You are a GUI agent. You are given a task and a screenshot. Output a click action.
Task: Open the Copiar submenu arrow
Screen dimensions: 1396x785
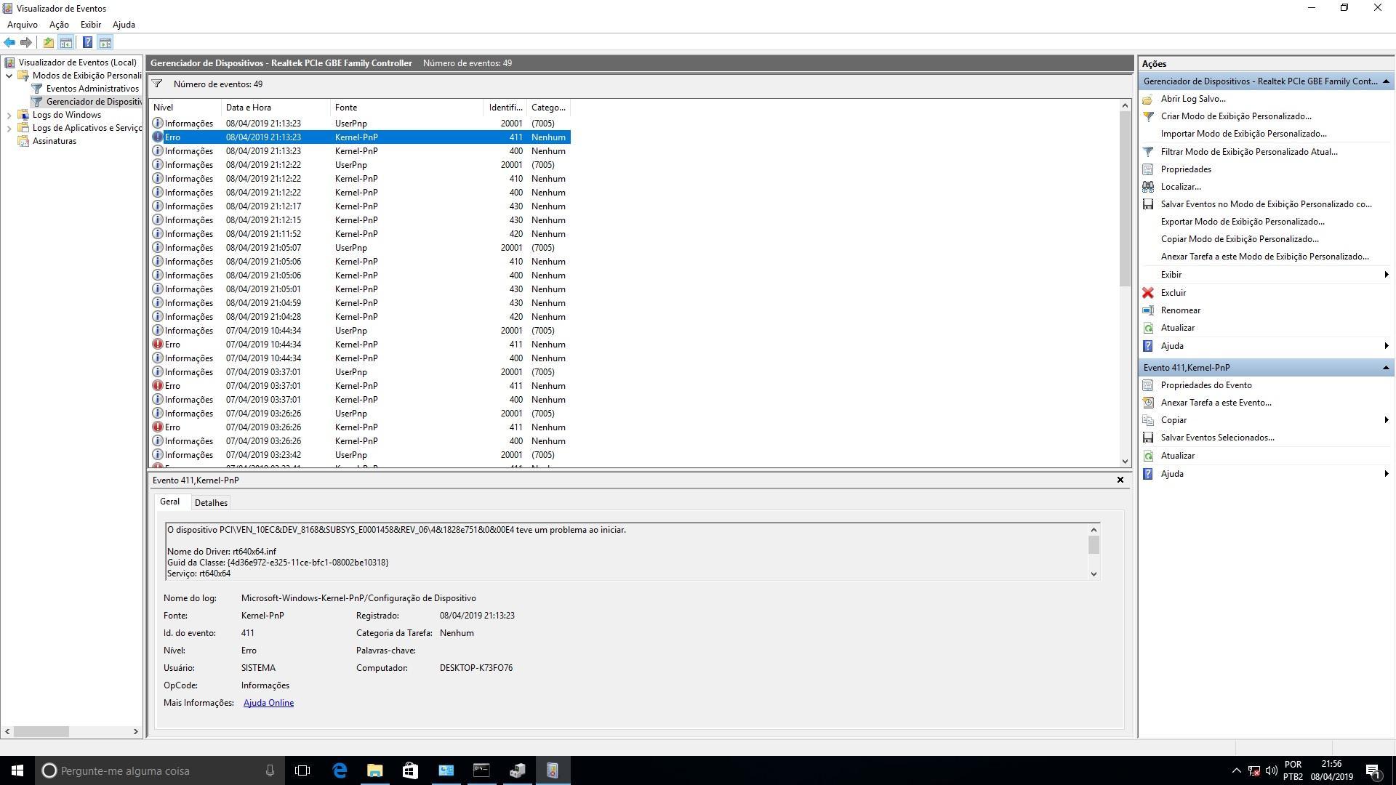(1387, 420)
